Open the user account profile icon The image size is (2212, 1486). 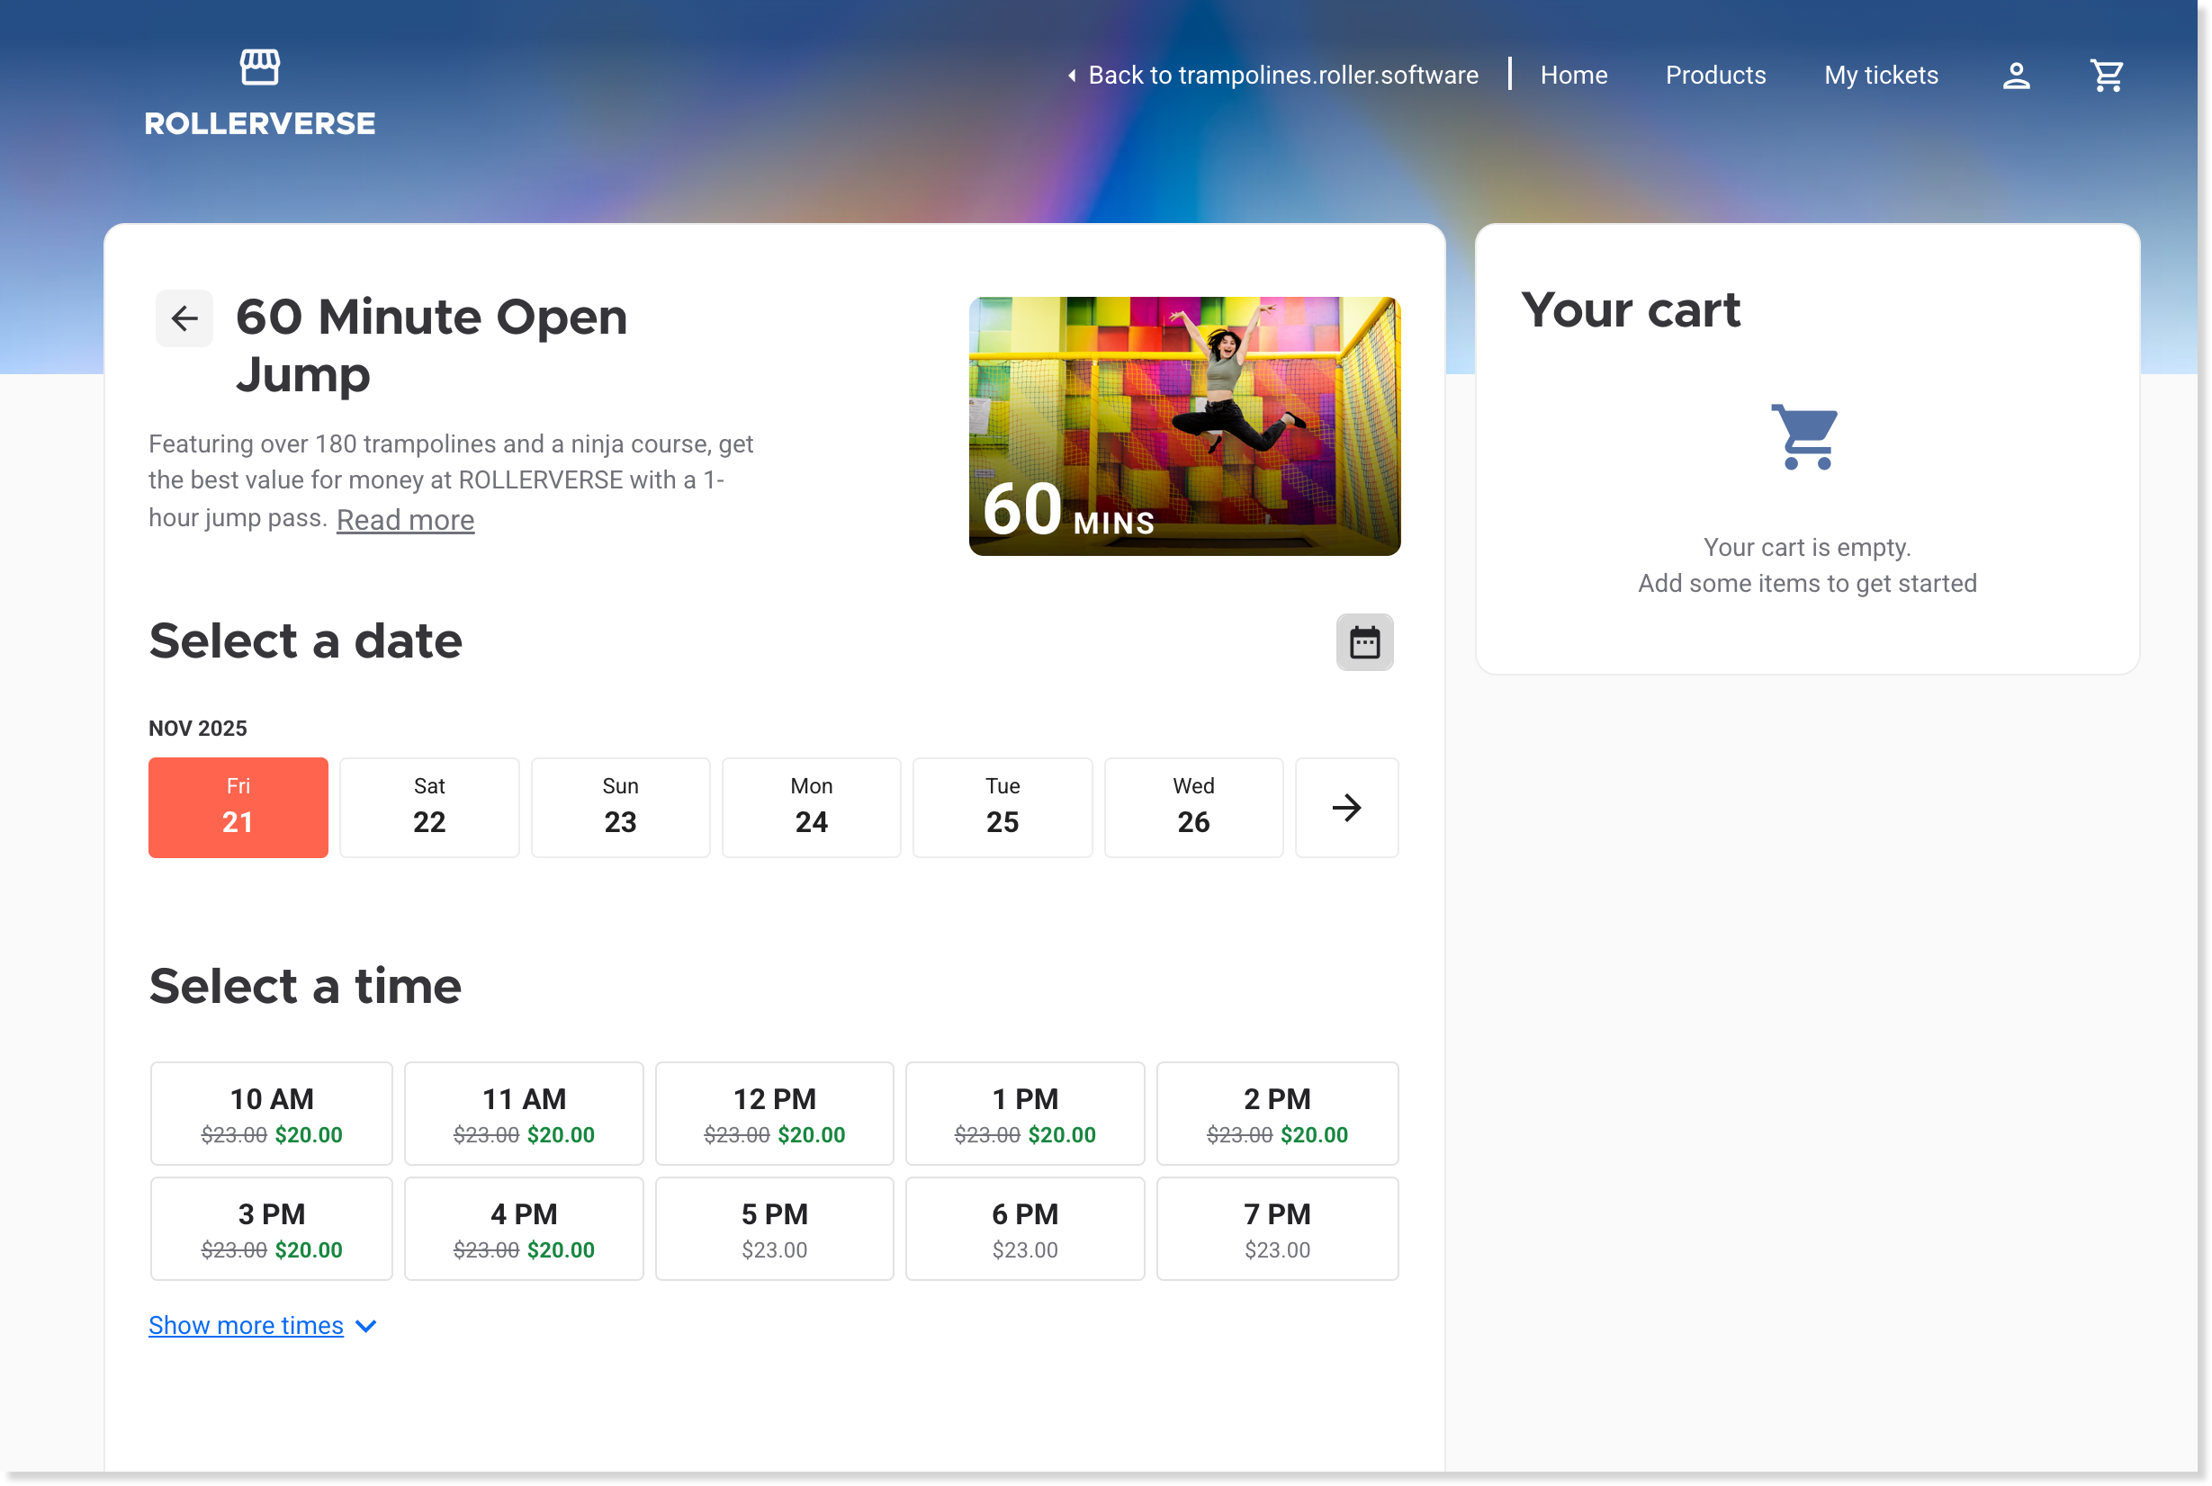point(2016,75)
